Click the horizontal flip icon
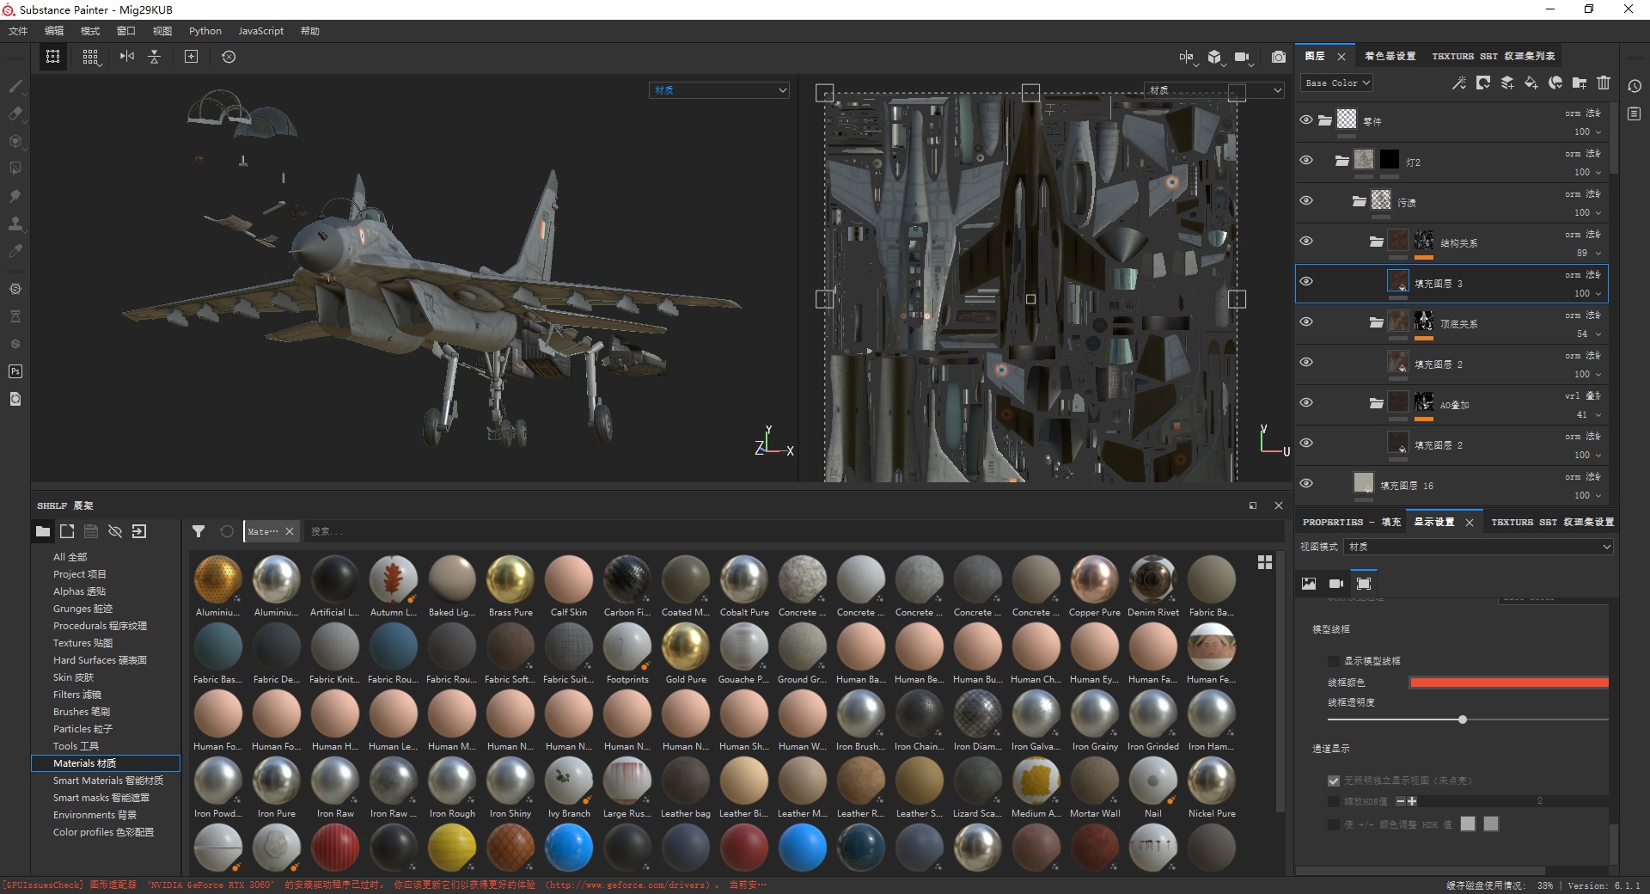1650x894 pixels. pos(127,57)
